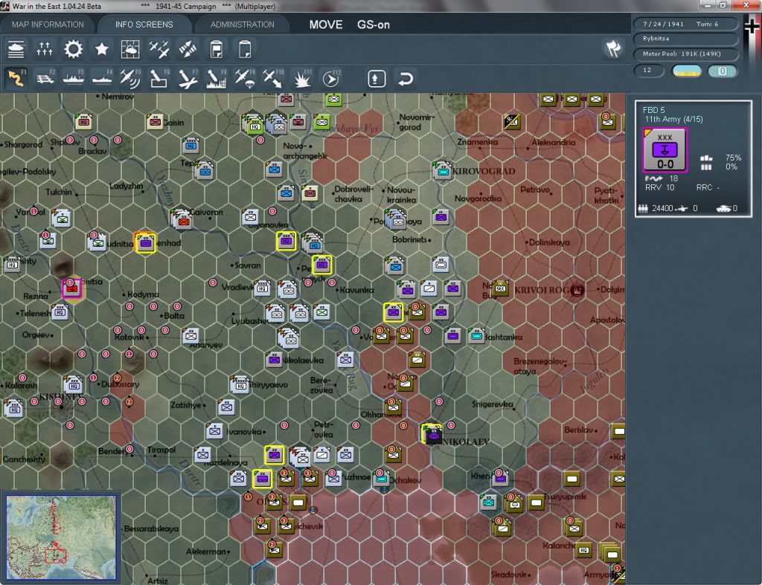Select the F7 bomb airfield mode
Viewport: 762px width, 585px height.
[x=188, y=79]
